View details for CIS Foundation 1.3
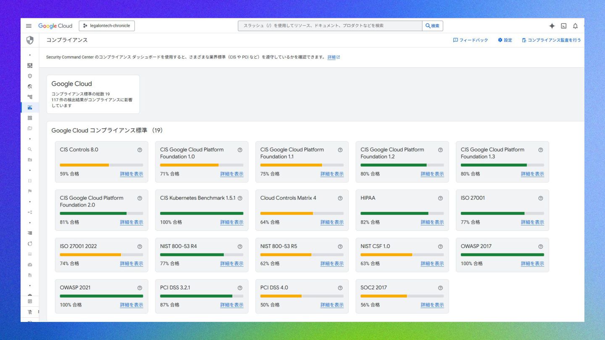Image resolution: width=605 pixels, height=340 pixels. pyautogui.click(x=532, y=174)
